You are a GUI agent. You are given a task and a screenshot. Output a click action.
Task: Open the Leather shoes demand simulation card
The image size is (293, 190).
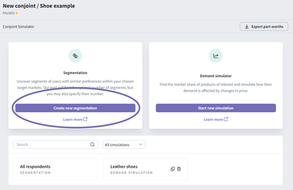[x=145, y=169]
